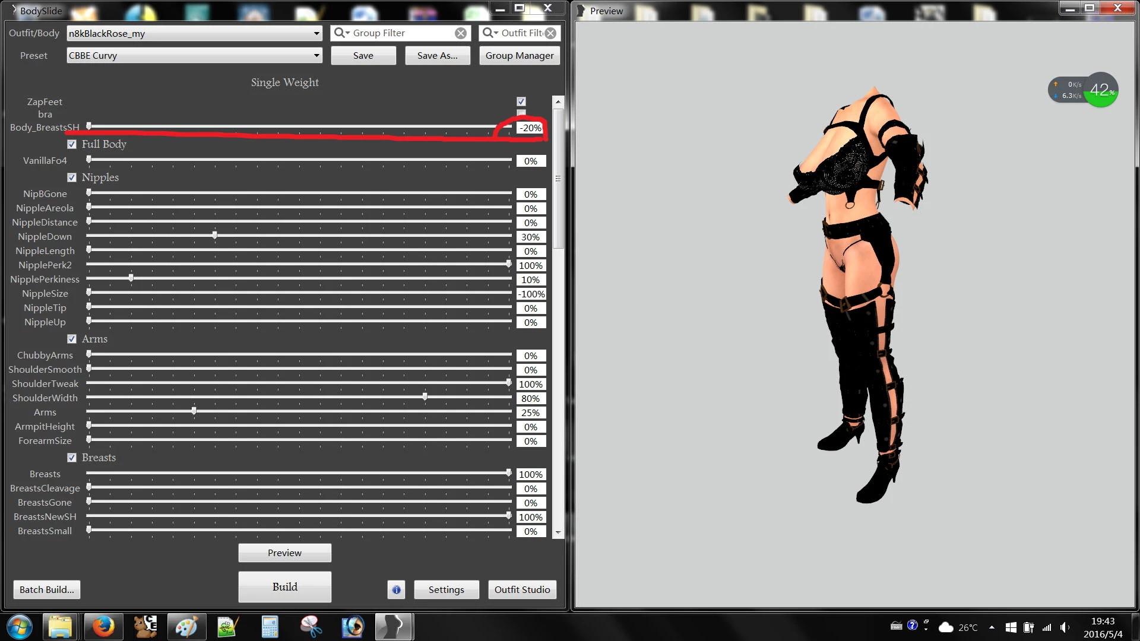This screenshot has height=641, width=1140.
Task: Click the Body_BreastsSH slider thumb
Action: (89, 126)
